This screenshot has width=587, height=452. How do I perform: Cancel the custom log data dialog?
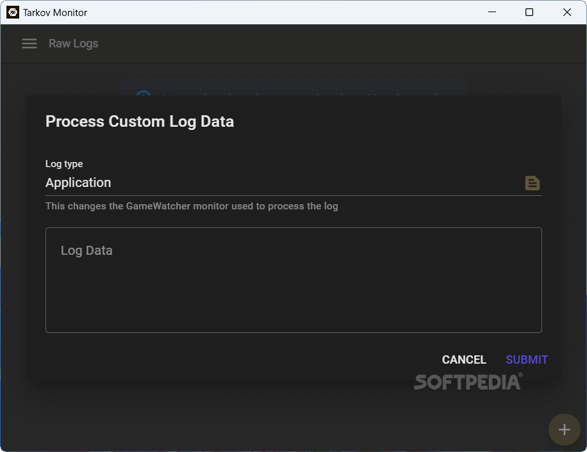[464, 360]
